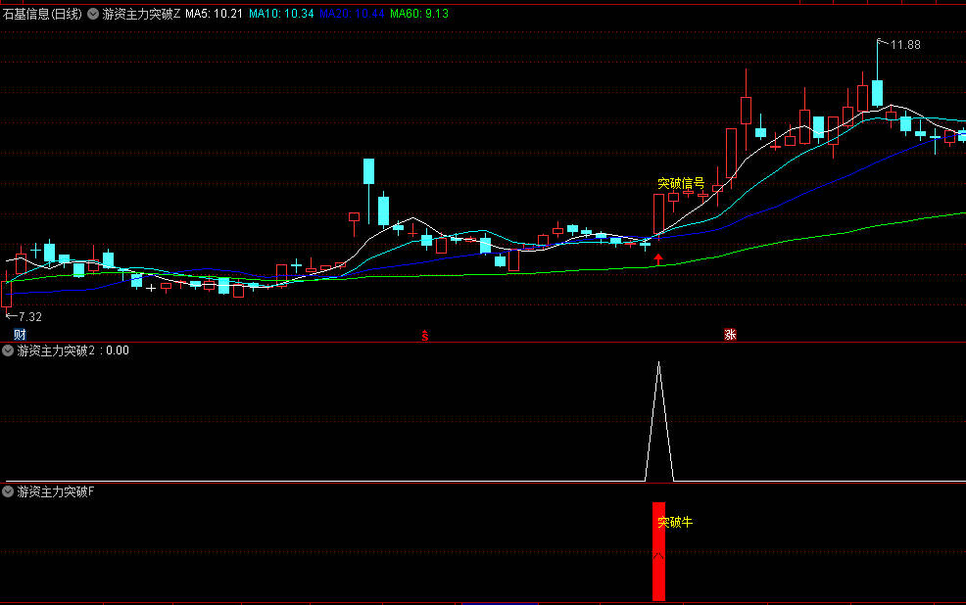Image resolution: width=966 pixels, height=605 pixels.
Task: Click the white spike peak in 游资主力突破2 panel
Action: click(658, 364)
